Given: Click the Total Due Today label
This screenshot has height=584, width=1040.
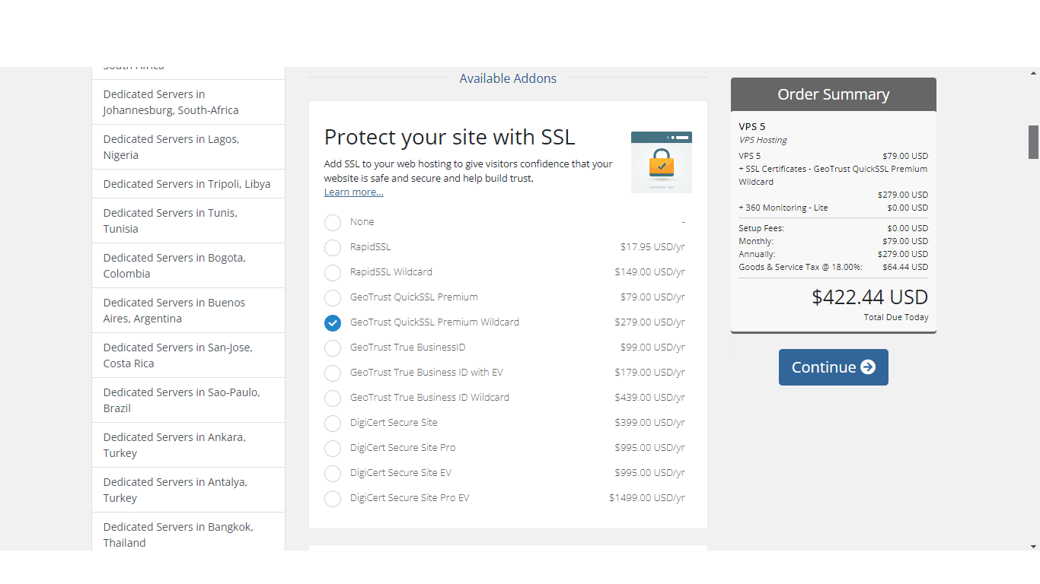Looking at the screenshot, I should 896,317.
